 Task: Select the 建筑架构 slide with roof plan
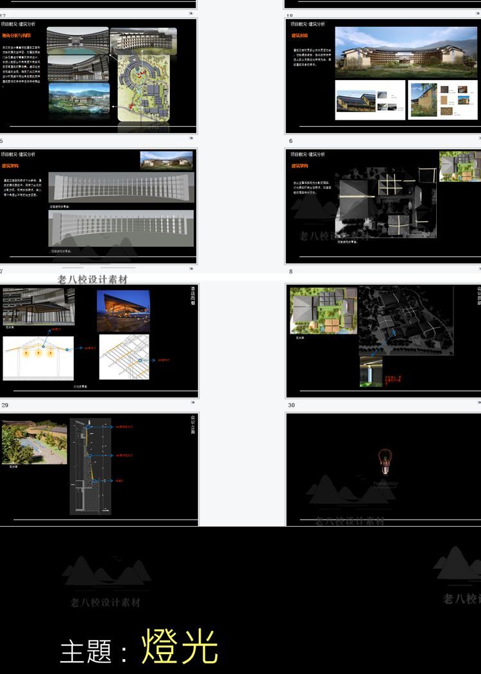click(x=383, y=206)
